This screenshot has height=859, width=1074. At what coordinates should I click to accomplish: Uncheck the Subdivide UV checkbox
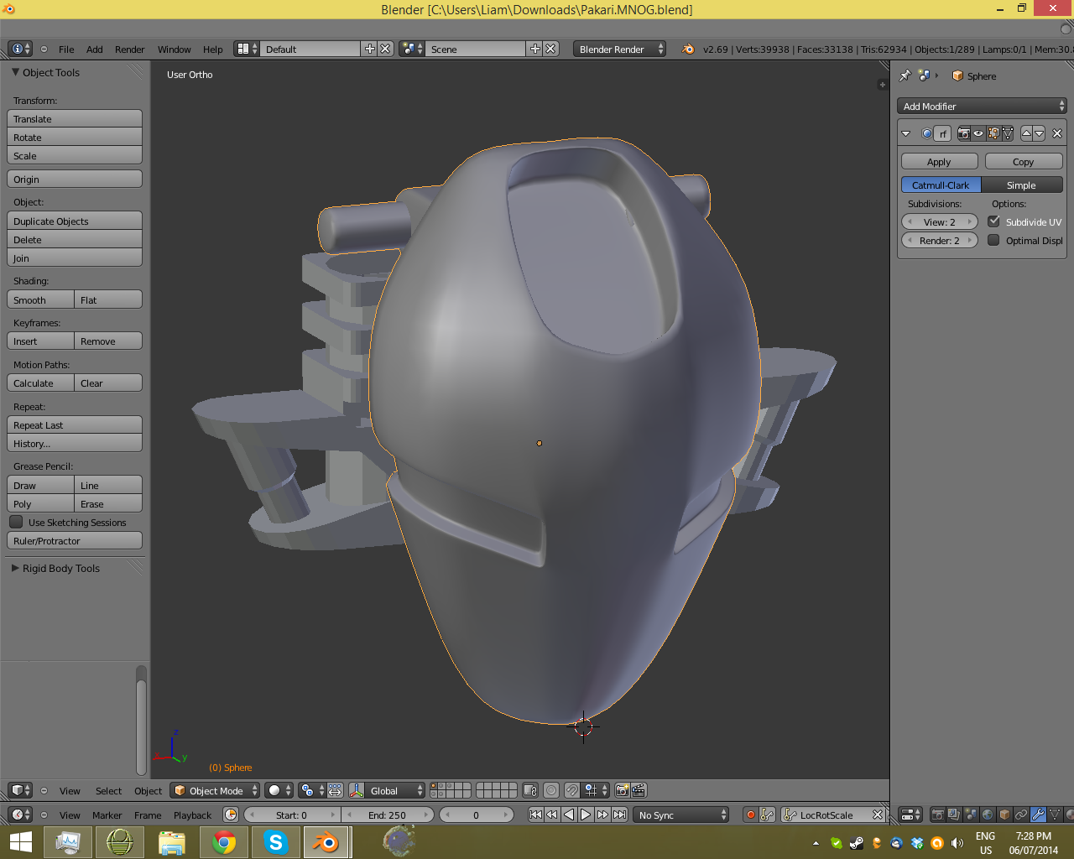pyautogui.click(x=995, y=221)
